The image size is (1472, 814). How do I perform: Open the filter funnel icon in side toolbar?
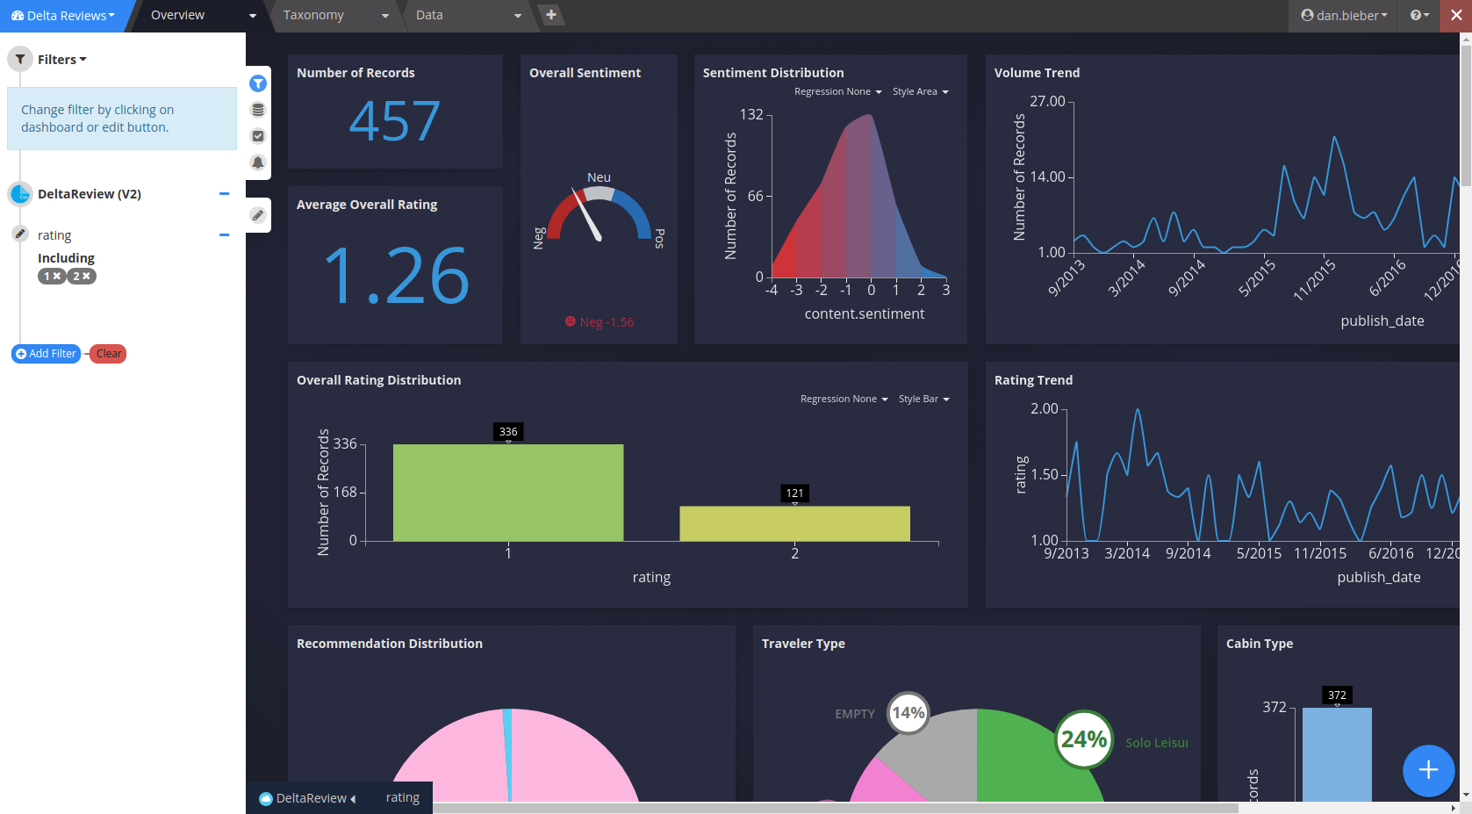pyautogui.click(x=258, y=83)
